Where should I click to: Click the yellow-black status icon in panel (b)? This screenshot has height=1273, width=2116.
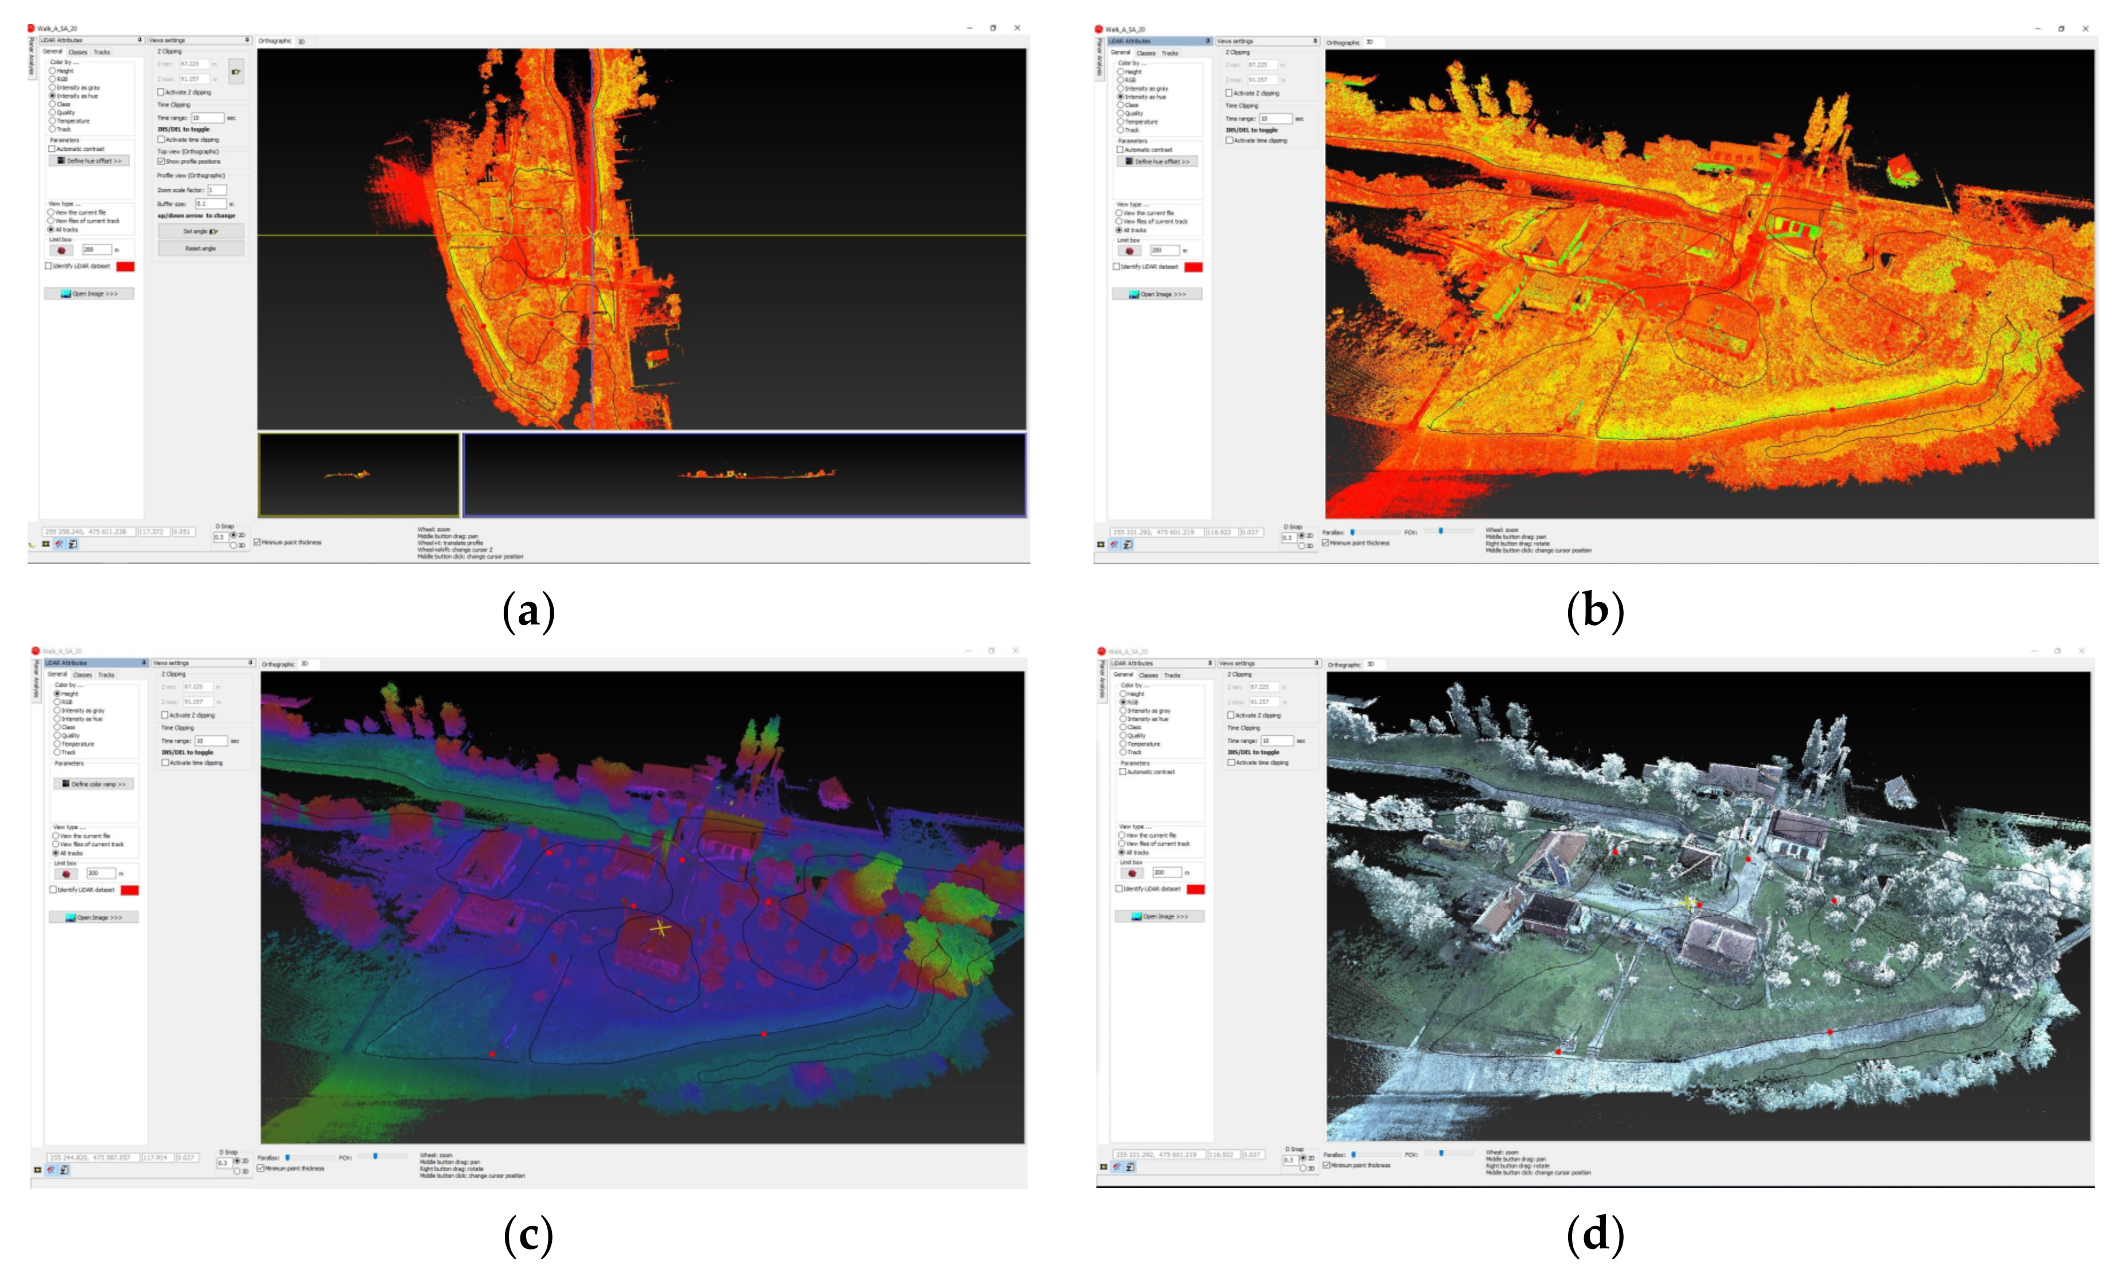click(x=1101, y=545)
